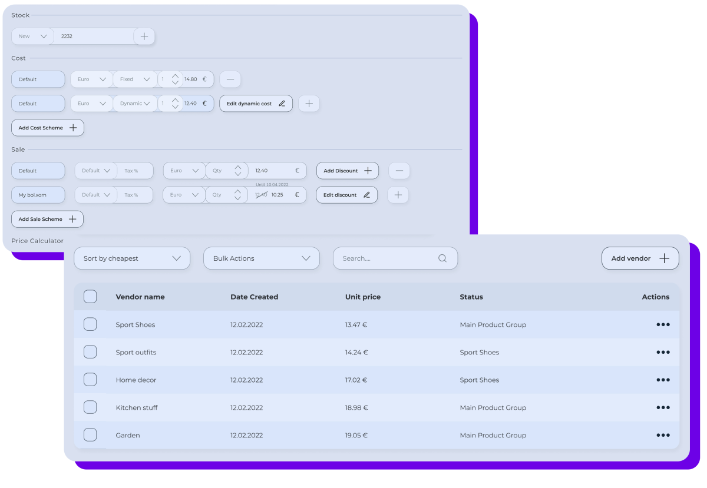The image size is (707, 488).
Task: Open the Sort by cheapest dropdown
Action: 132,258
